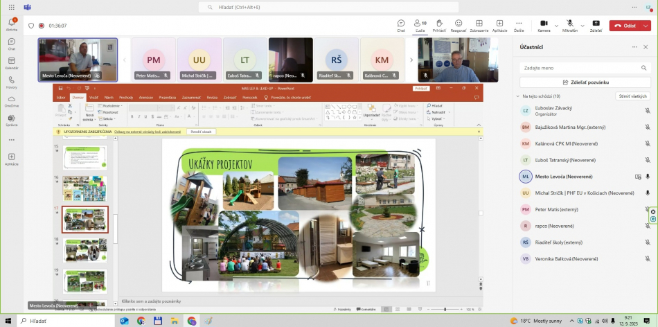Open the dropdown arrow beside Odísť

pyautogui.click(x=645, y=26)
